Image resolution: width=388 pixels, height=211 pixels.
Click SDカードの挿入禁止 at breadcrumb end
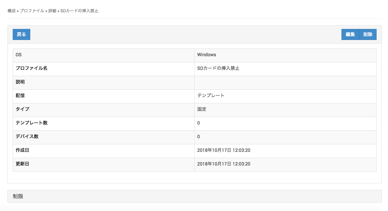click(79, 11)
